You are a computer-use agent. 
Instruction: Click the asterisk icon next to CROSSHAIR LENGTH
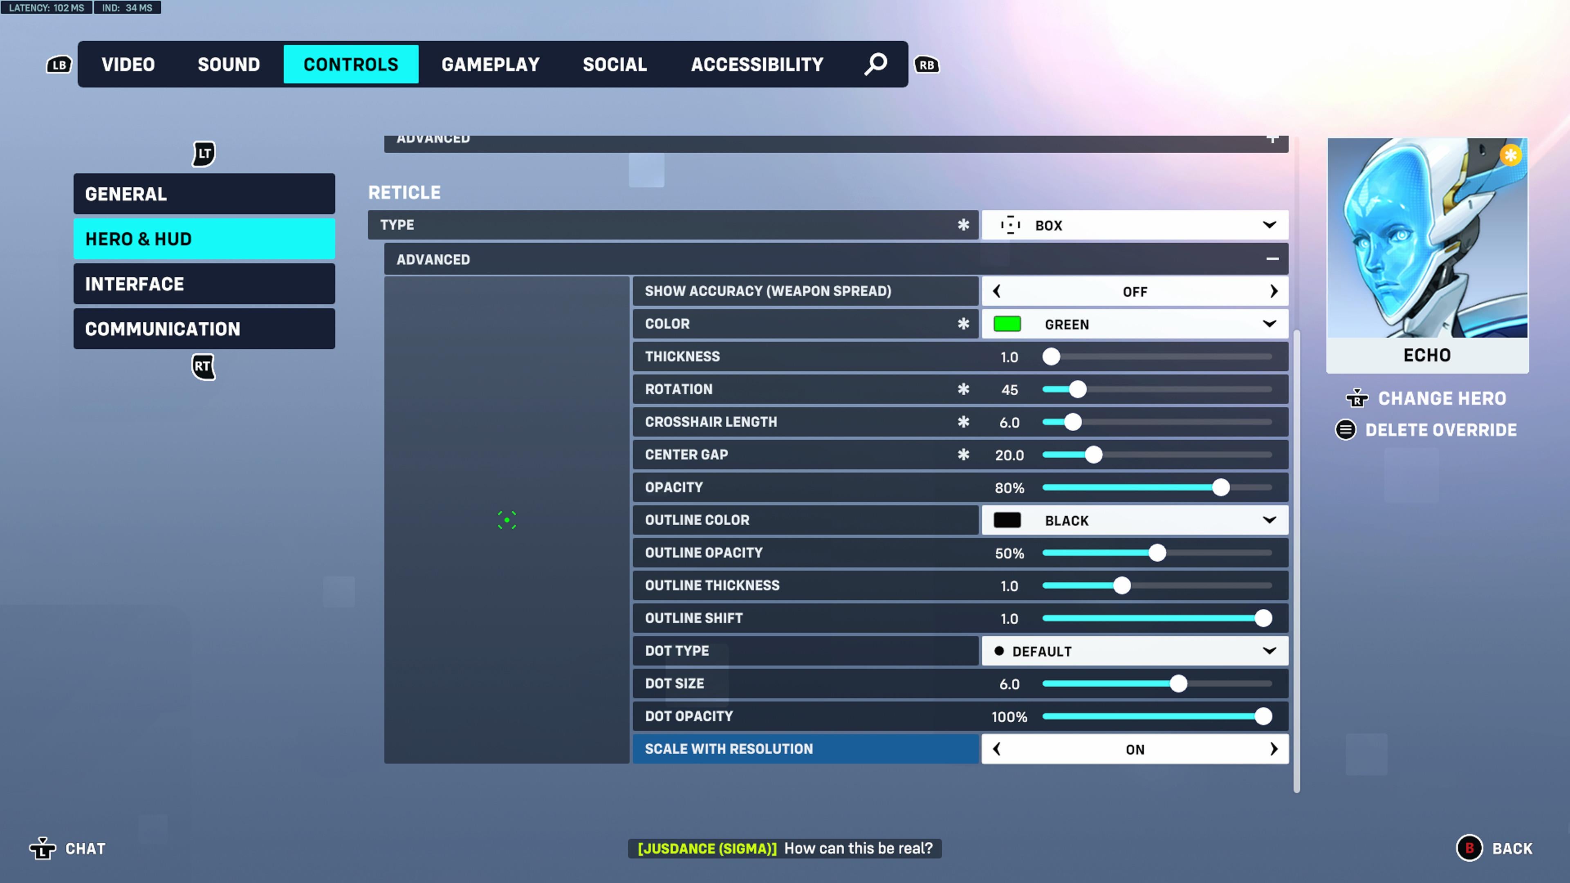(x=962, y=421)
